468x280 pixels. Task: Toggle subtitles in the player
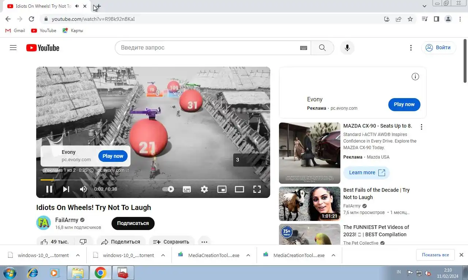click(187, 189)
